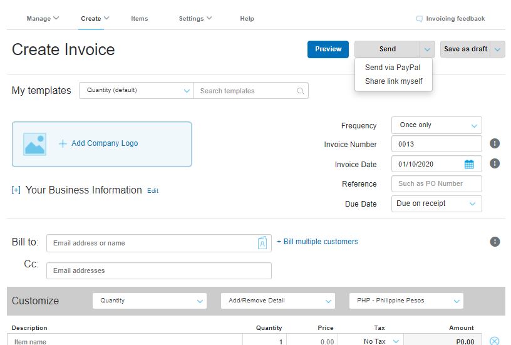Open the address book icon in Bill to
This screenshot has height=345, width=511.
coord(262,243)
